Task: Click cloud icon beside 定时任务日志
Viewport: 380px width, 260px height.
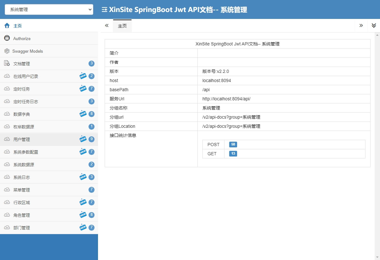Action: coord(7,101)
